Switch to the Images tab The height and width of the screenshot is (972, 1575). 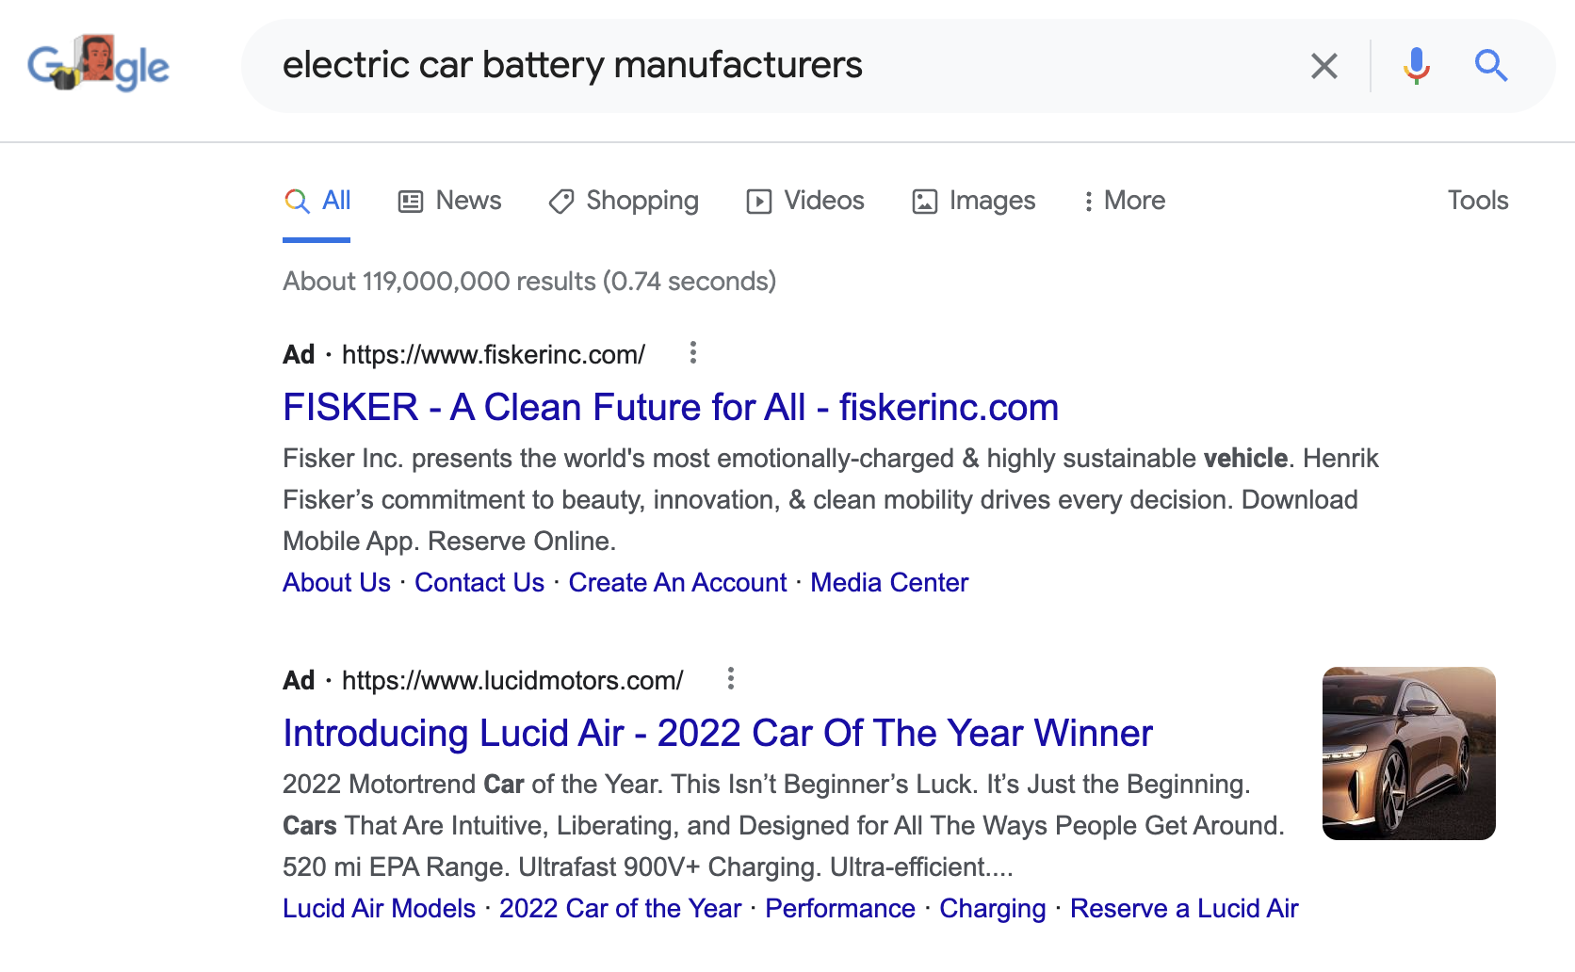pyautogui.click(x=974, y=201)
